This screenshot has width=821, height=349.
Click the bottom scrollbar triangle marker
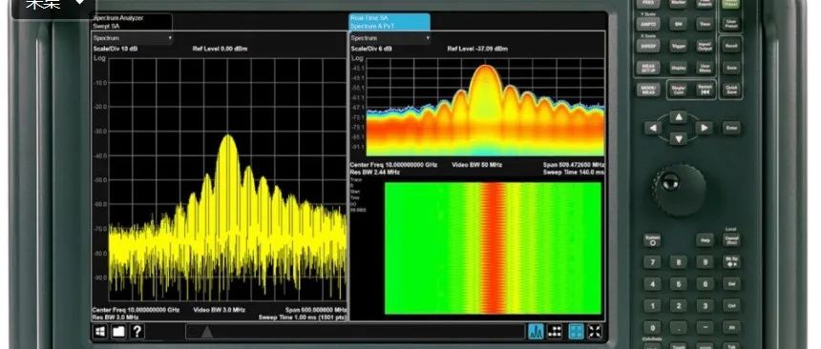pyautogui.click(x=207, y=332)
